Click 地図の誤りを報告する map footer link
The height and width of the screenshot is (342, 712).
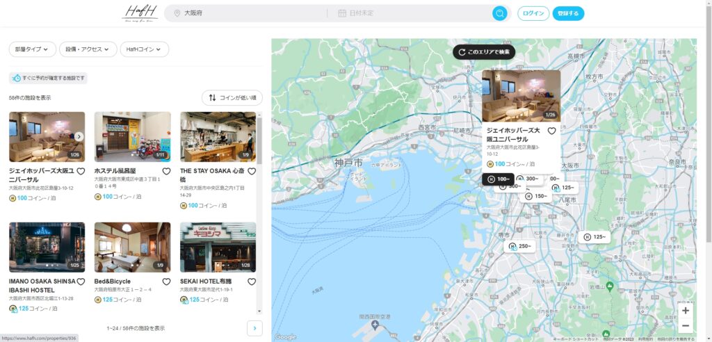tap(675, 339)
